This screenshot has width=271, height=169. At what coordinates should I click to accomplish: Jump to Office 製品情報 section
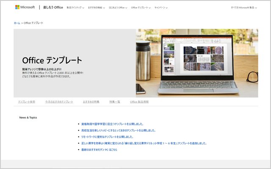pos(139,102)
